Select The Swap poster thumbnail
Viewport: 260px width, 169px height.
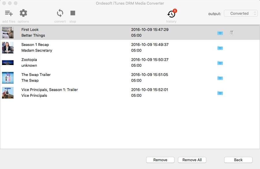(x=8, y=78)
